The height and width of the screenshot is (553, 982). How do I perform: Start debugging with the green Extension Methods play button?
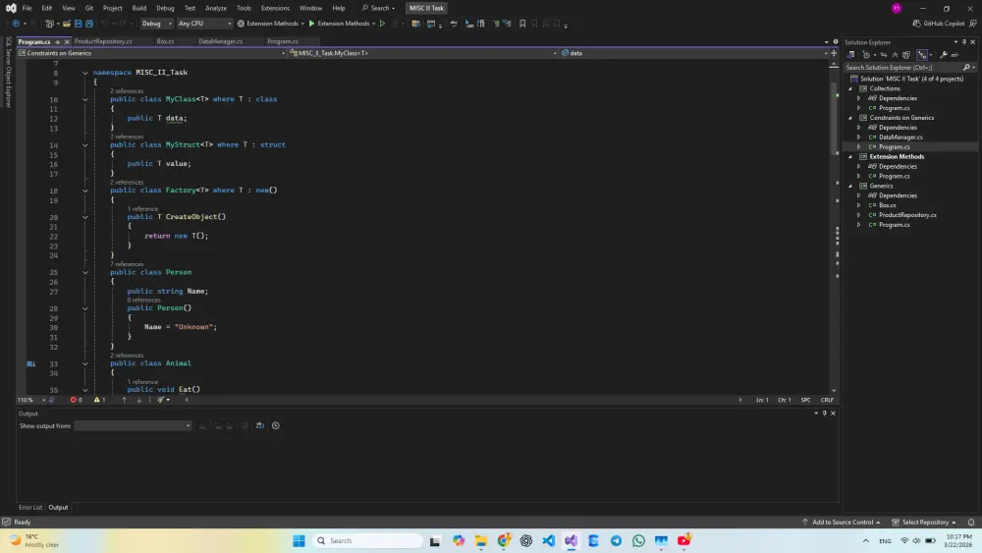pos(339,24)
